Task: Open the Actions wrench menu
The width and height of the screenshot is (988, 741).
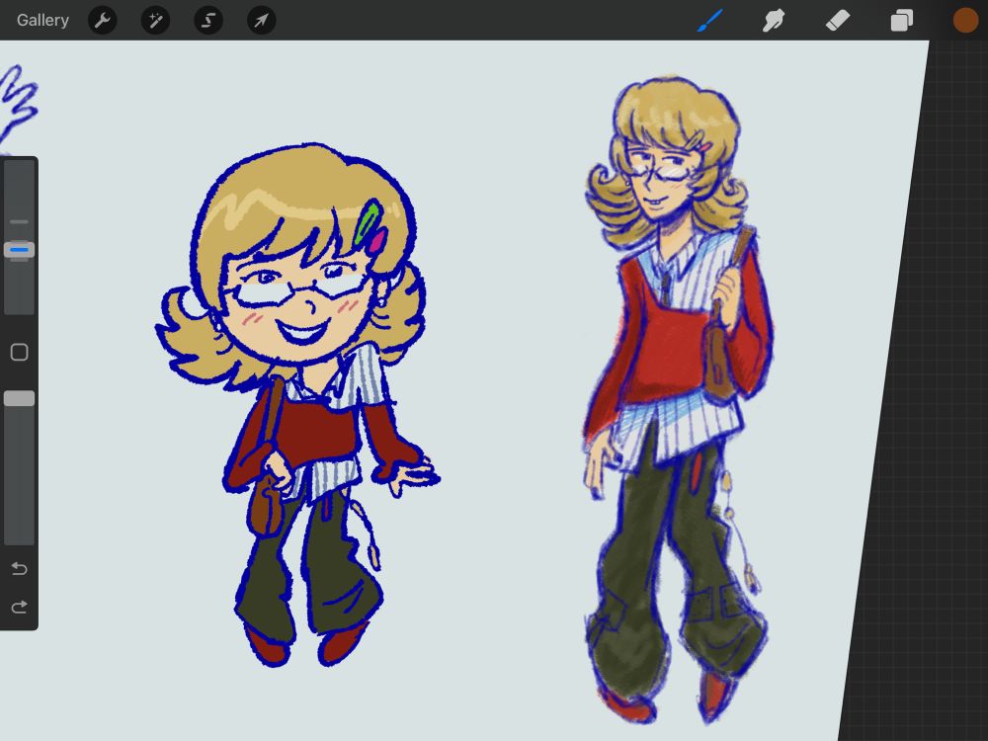Action: pyautogui.click(x=102, y=20)
